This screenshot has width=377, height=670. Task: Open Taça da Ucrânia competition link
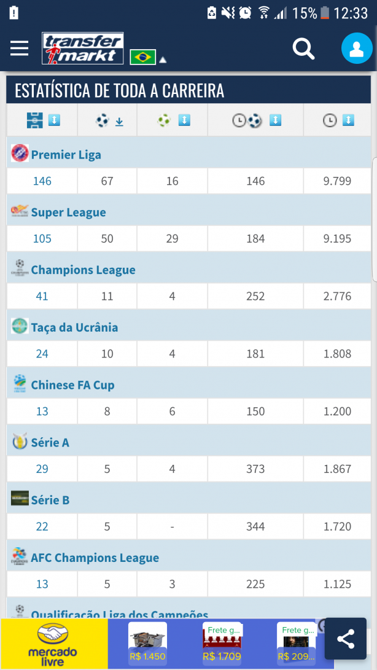point(74,327)
